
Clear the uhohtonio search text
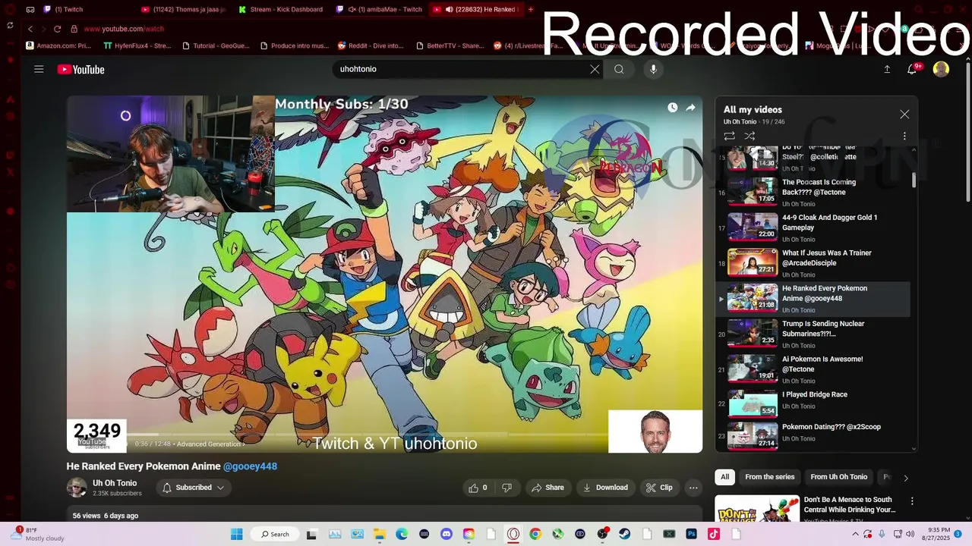point(595,69)
